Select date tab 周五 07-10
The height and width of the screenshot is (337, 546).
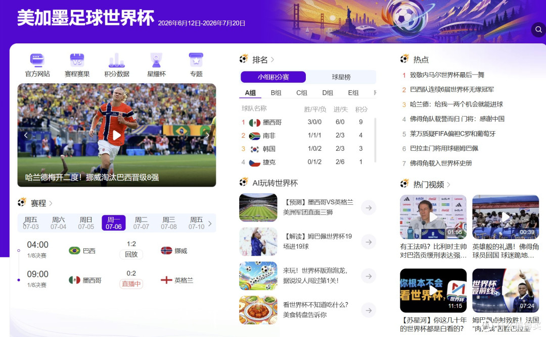(196, 223)
